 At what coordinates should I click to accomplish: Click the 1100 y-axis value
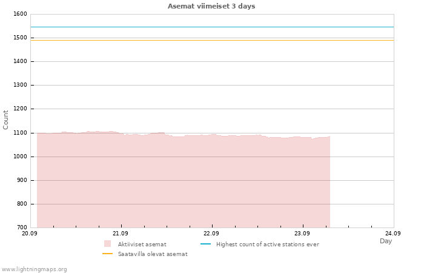(x=20, y=133)
